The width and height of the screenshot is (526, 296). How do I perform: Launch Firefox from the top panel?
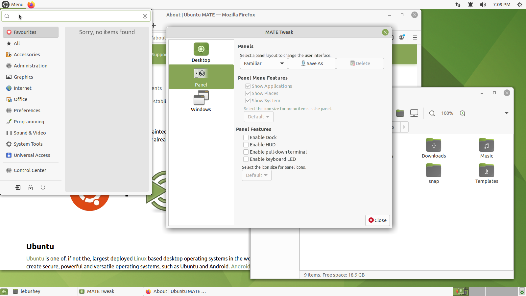pyautogui.click(x=31, y=5)
